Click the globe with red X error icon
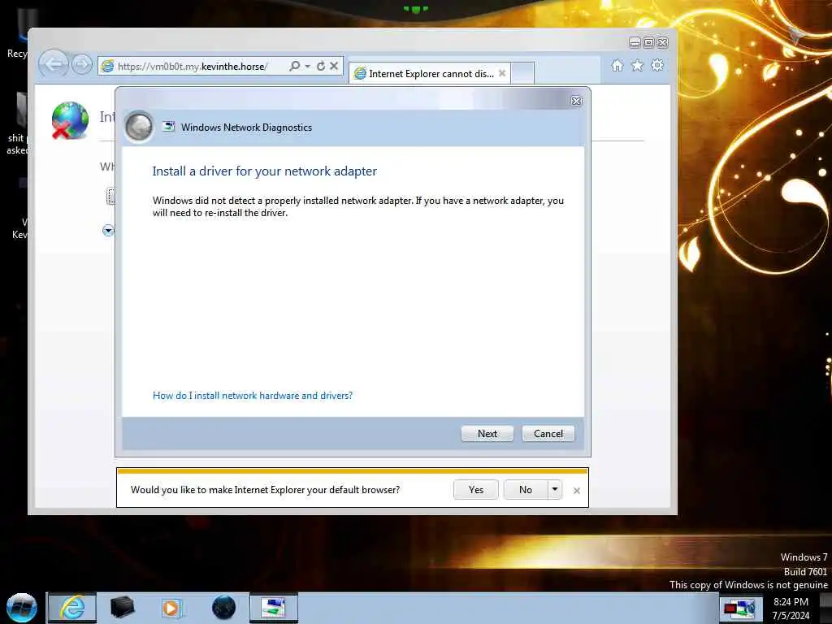This screenshot has width=832, height=624. click(x=70, y=120)
